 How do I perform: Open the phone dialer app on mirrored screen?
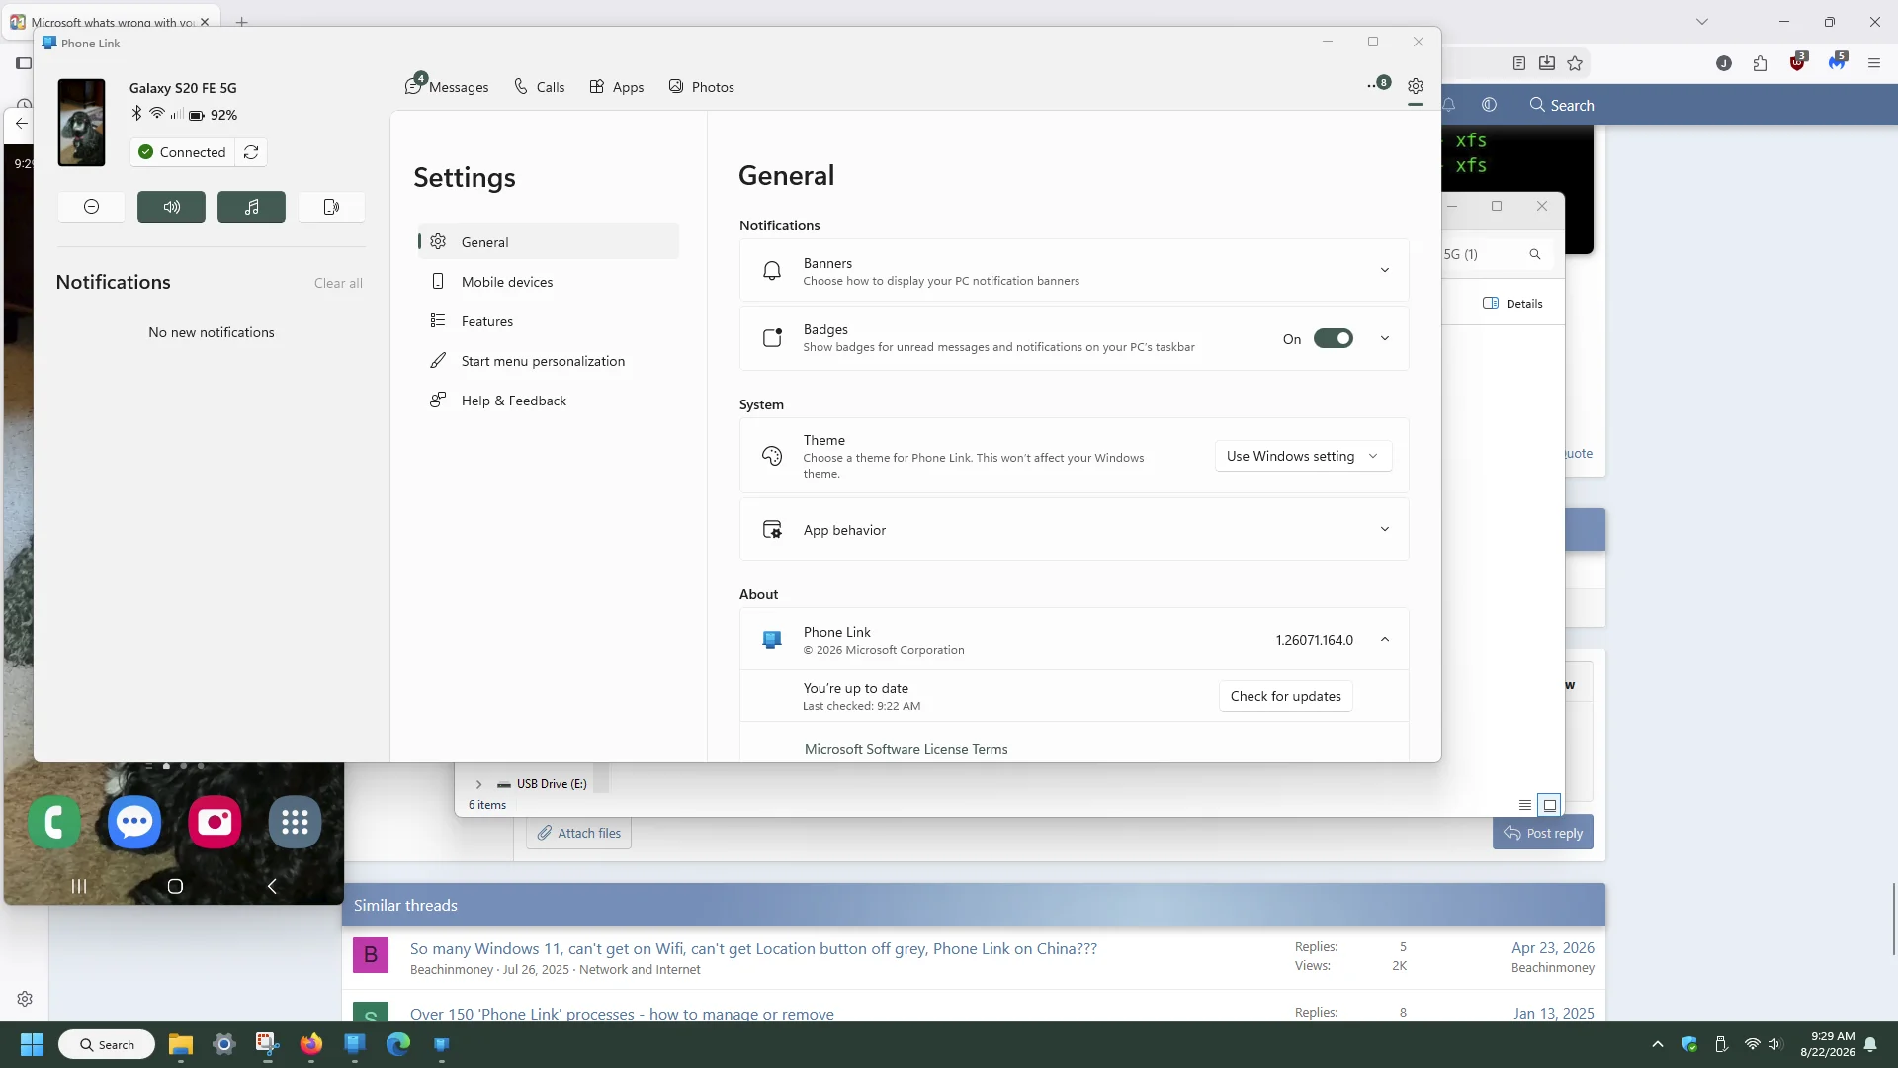(54, 822)
